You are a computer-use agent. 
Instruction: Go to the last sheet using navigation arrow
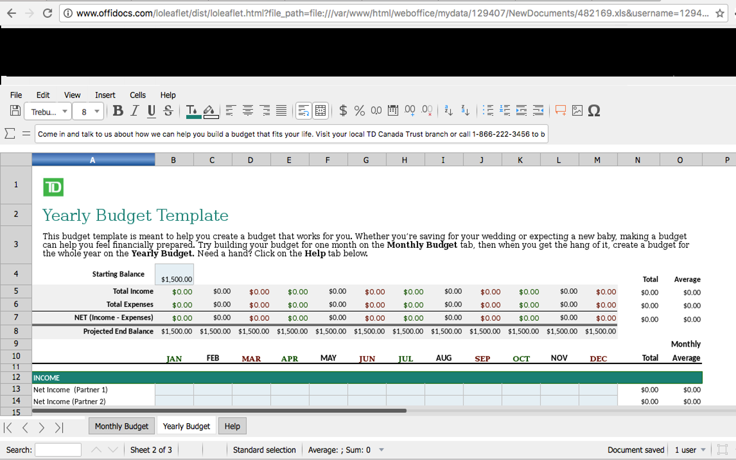click(59, 427)
